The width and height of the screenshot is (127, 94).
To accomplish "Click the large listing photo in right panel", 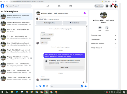I will pyautogui.click(x=103, y=15).
